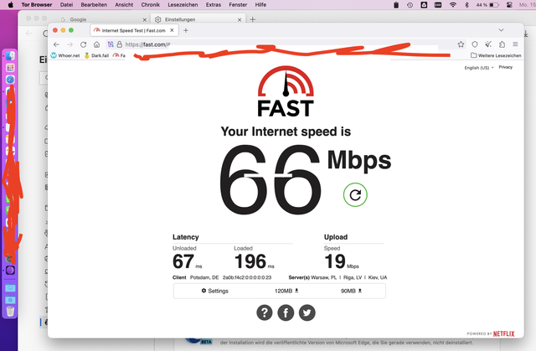Close the Einstellungen tab in the background window
This screenshot has height=351, width=536.
240,19
